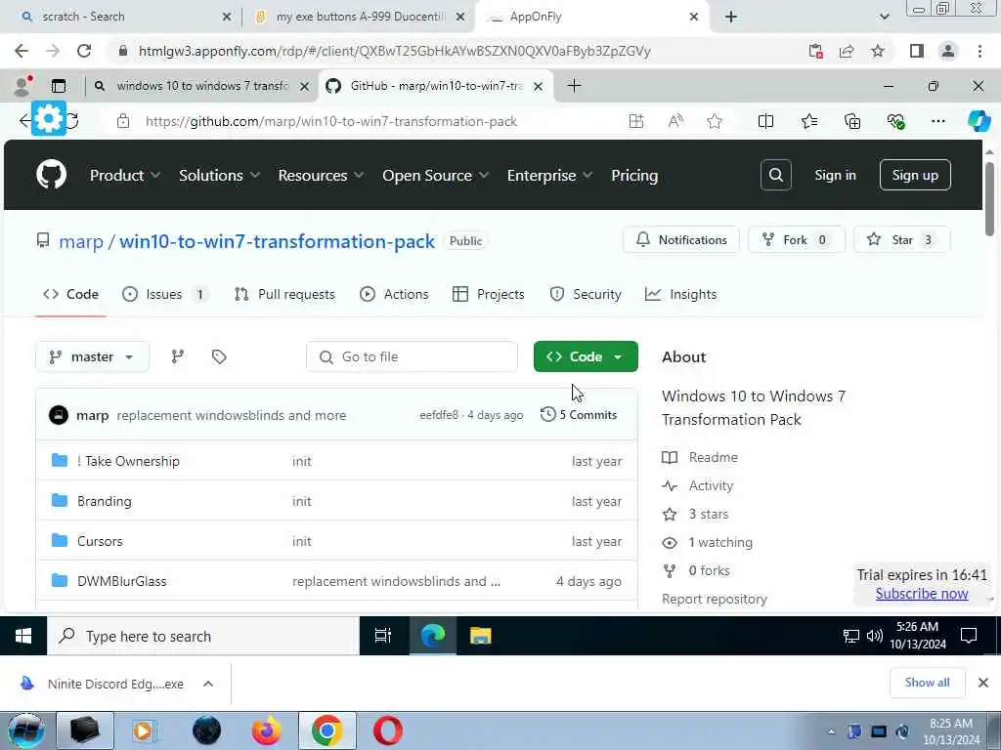1001x750 pixels.
Task: Expand the master branch selector
Action: coord(92,356)
